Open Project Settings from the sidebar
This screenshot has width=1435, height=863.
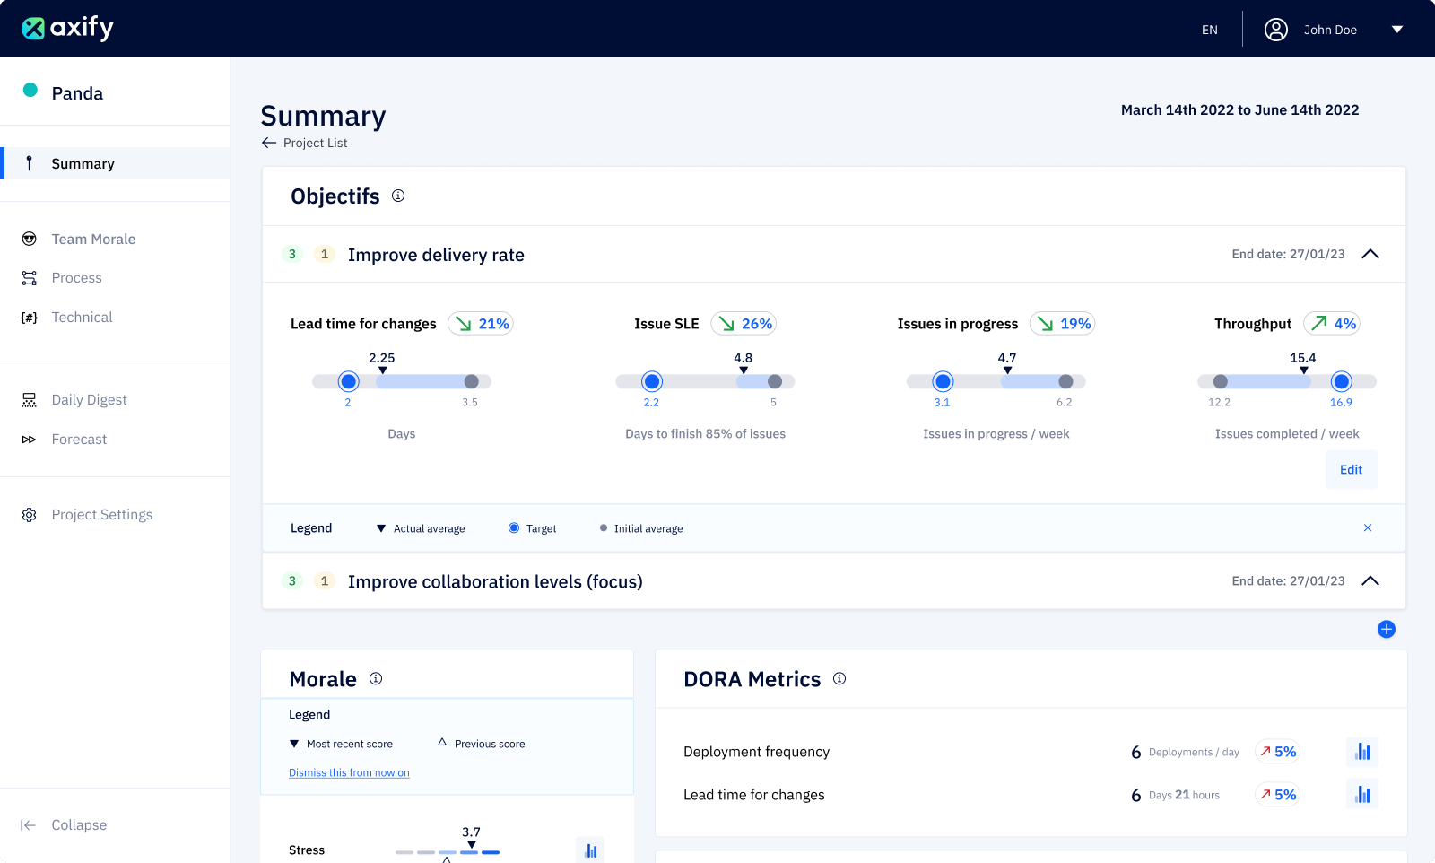[101, 515]
